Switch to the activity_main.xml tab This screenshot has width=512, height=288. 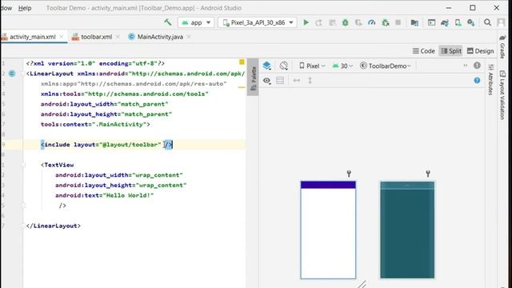pos(32,37)
